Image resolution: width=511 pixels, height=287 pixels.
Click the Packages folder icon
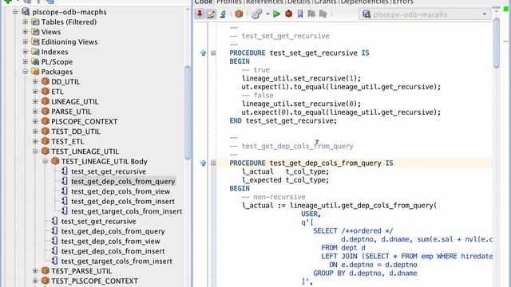click(35, 72)
